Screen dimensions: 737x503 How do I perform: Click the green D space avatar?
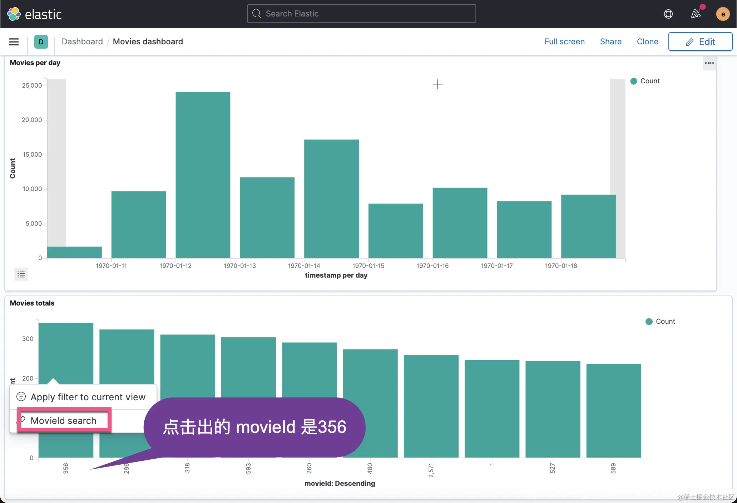[x=41, y=42]
